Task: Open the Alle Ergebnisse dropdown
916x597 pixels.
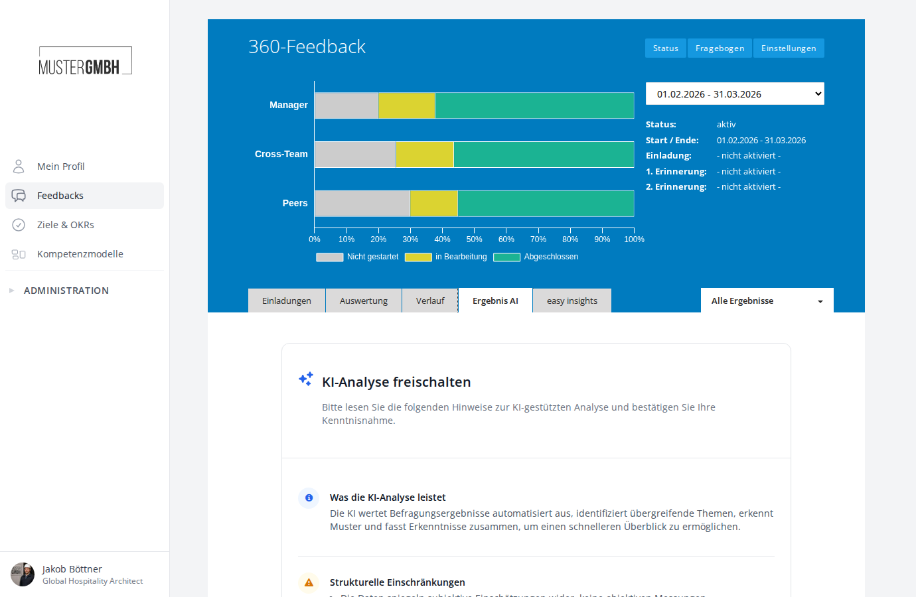Action: tap(767, 300)
